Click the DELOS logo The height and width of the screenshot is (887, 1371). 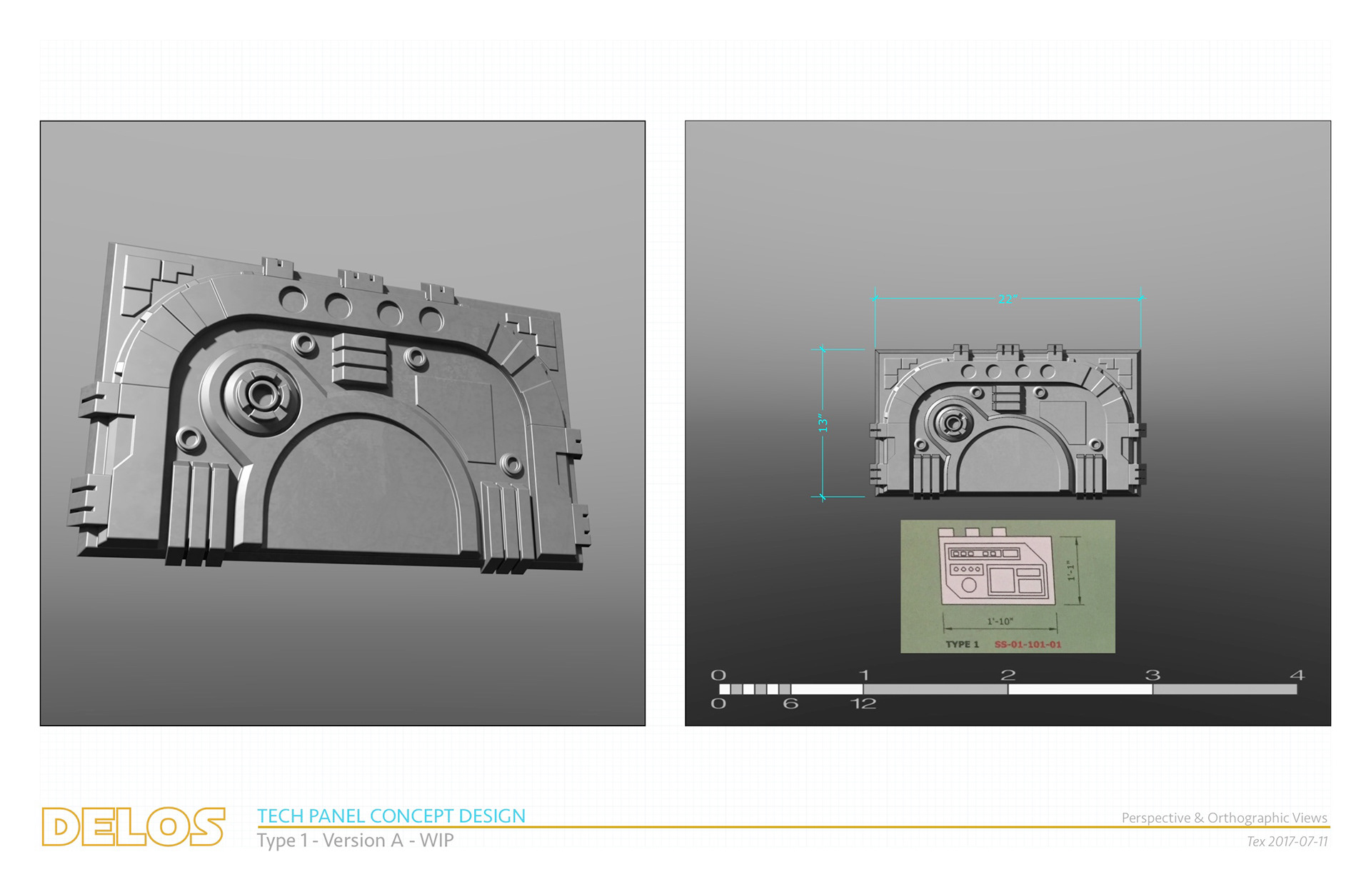134,827
